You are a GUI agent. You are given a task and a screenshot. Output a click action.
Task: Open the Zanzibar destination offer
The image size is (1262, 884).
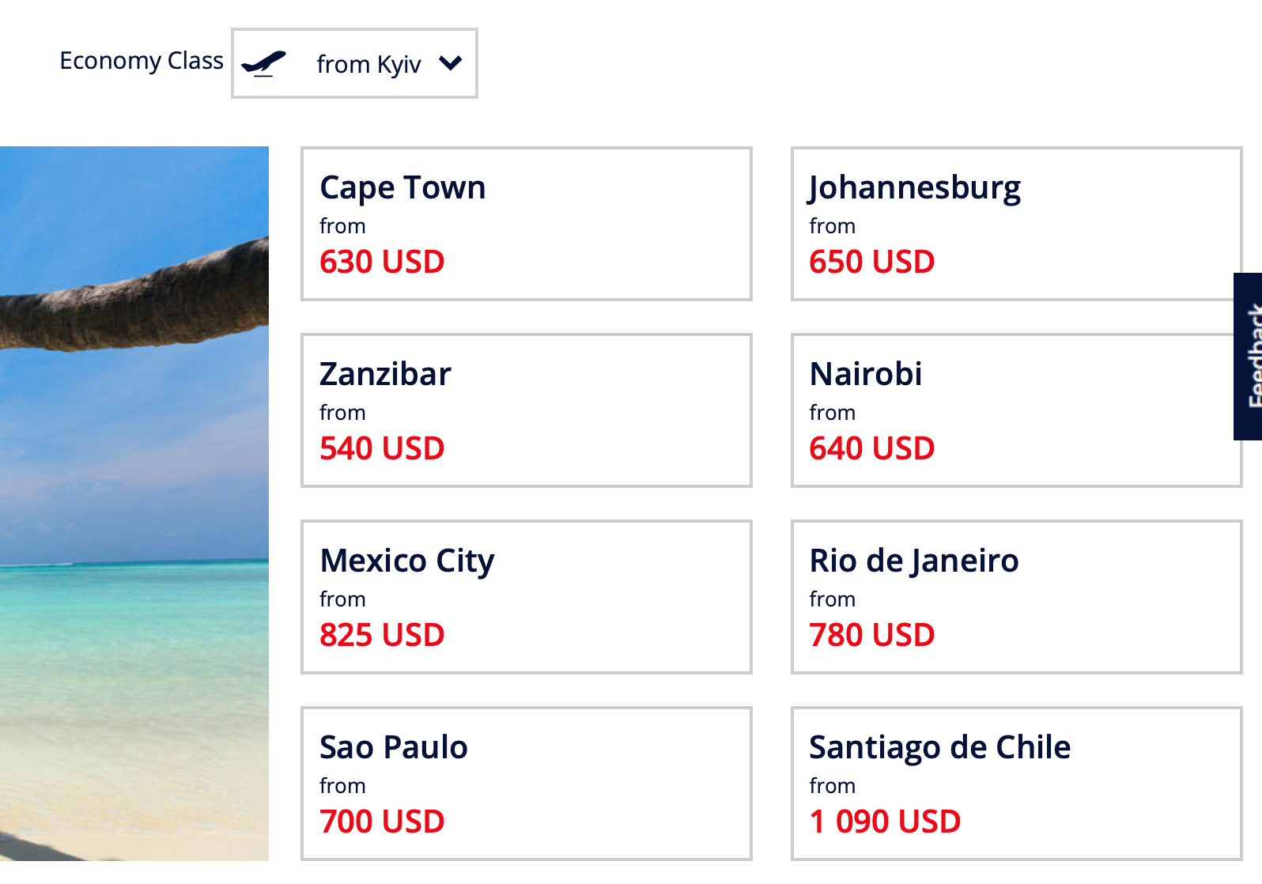point(526,410)
